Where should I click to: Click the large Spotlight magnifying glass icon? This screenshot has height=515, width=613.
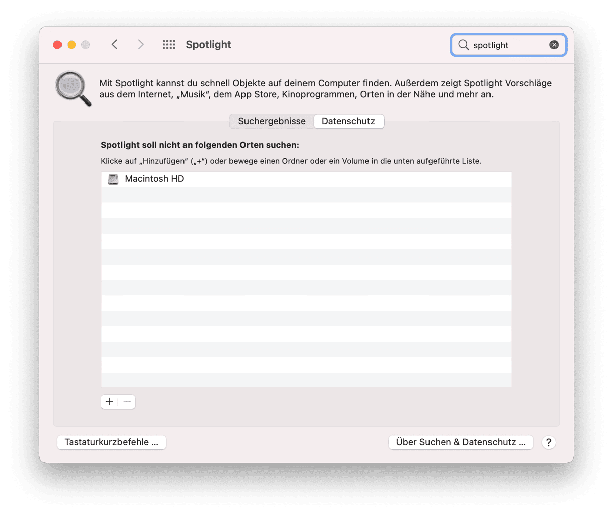(x=74, y=88)
